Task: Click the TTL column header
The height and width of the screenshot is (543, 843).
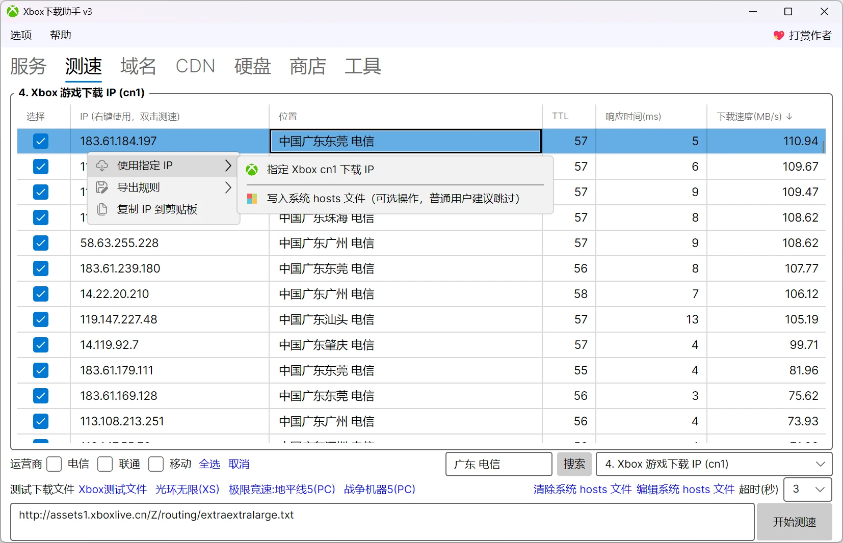Action: 569,117
